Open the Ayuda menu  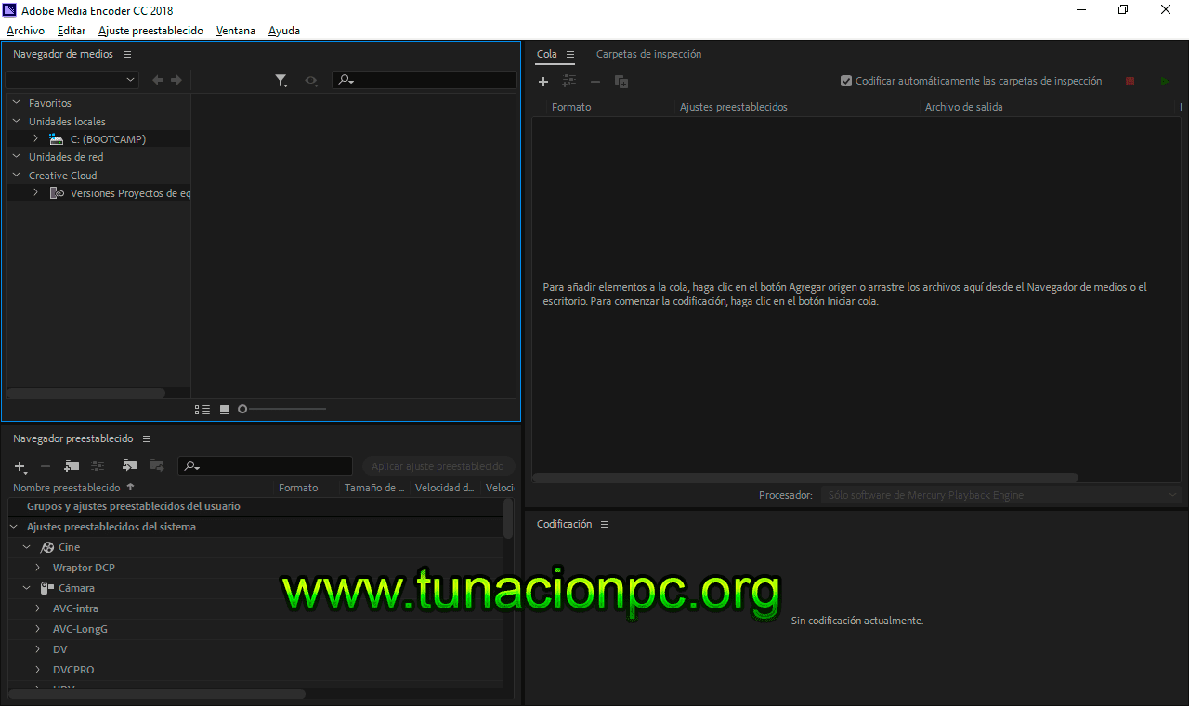(284, 31)
